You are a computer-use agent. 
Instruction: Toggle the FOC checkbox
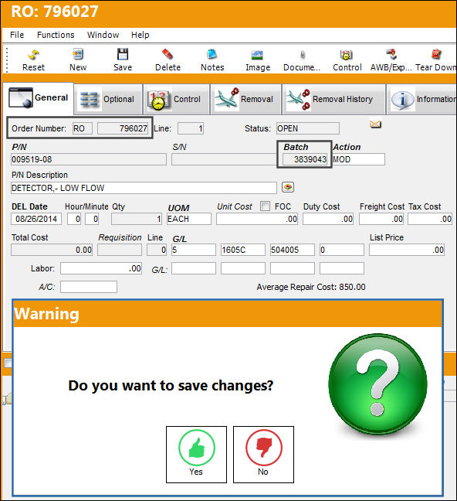point(265,206)
